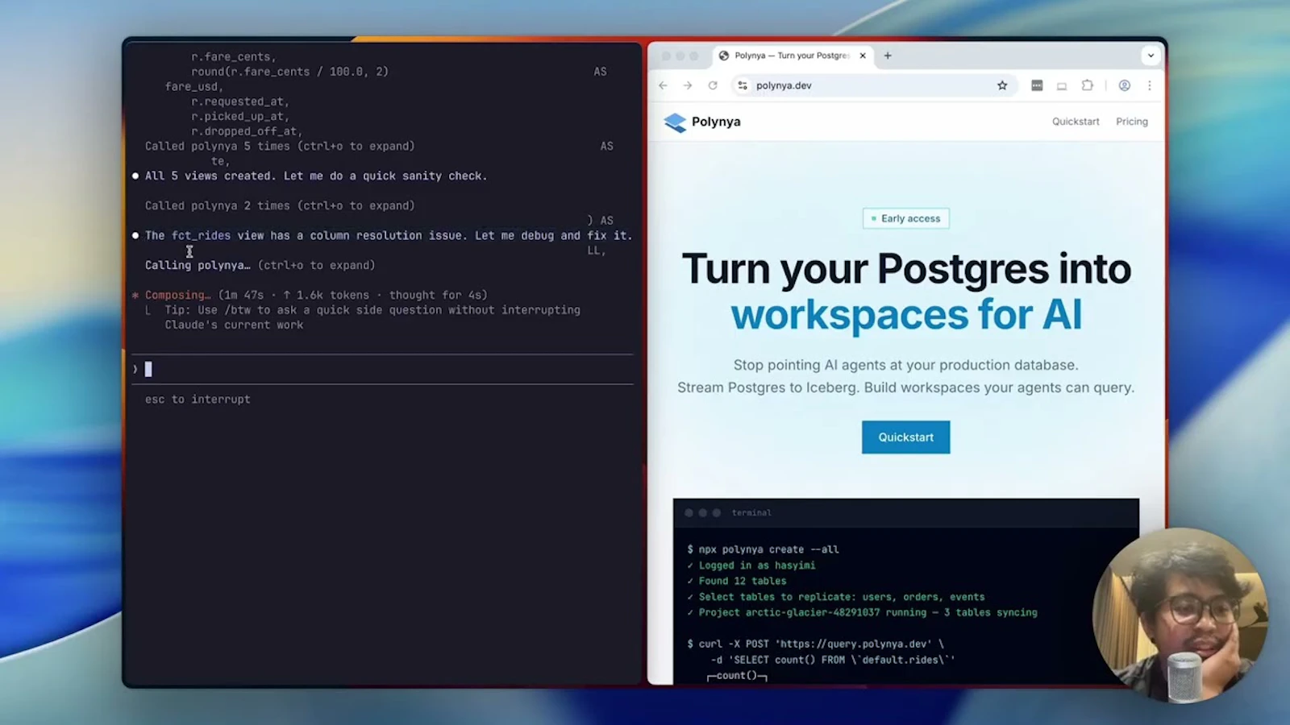
Task: Click the 'Turn your Postgres into' heading
Action: (906, 269)
